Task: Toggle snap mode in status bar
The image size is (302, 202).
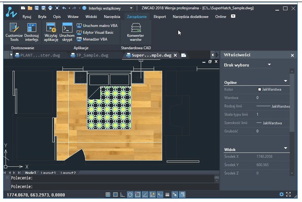Action: [x=108, y=195]
